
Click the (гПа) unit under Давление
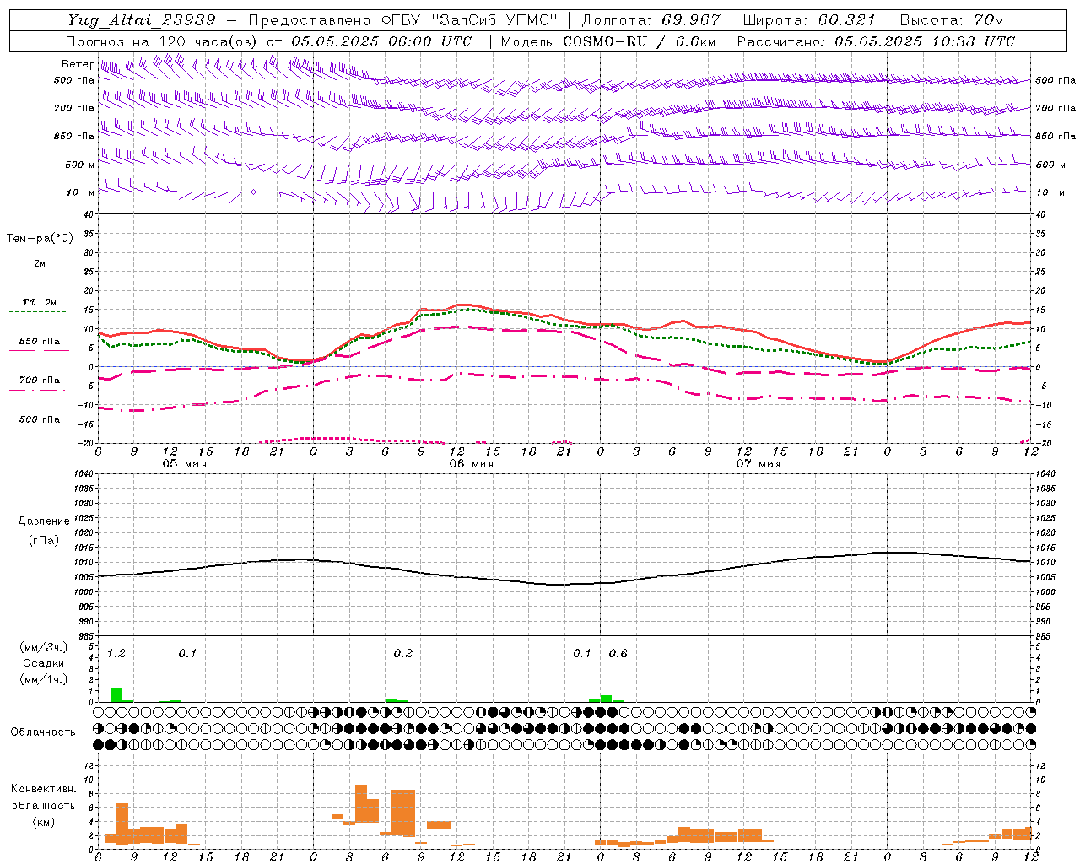(44, 541)
